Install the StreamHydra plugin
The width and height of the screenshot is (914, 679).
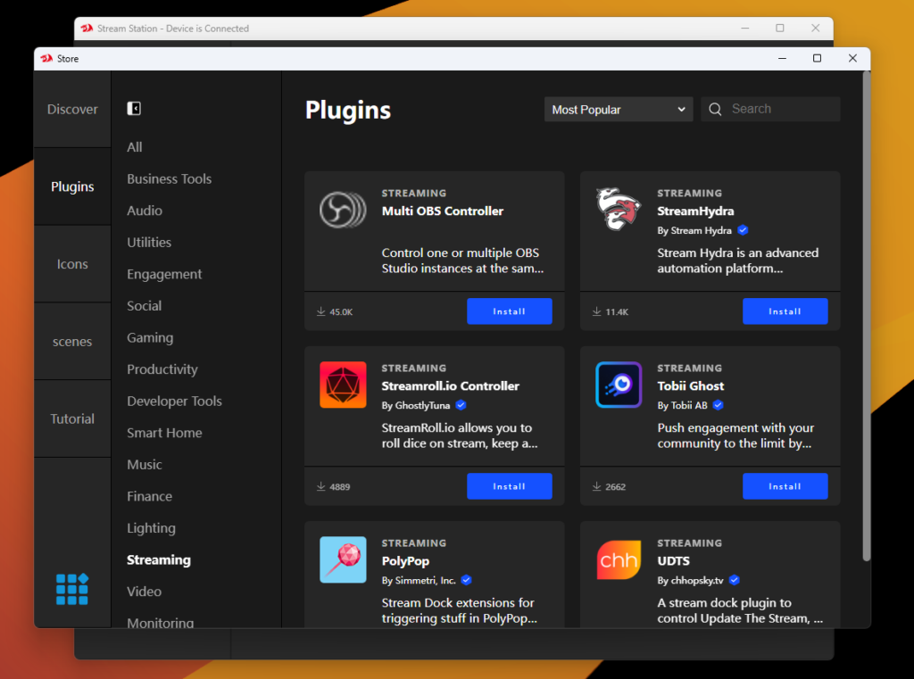pyautogui.click(x=785, y=311)
